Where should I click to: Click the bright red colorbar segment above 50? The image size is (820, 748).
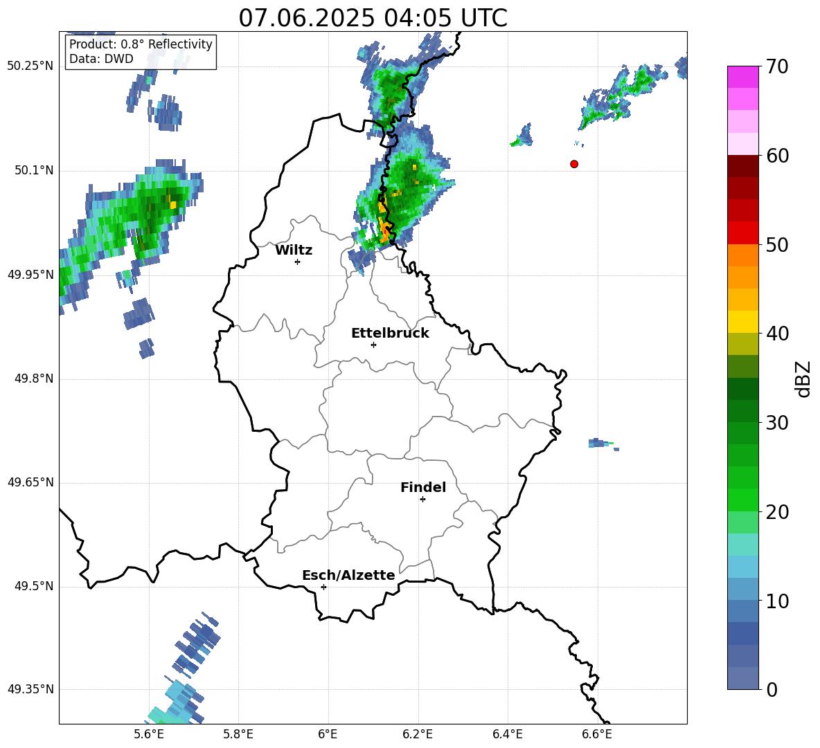pos(742,233)
